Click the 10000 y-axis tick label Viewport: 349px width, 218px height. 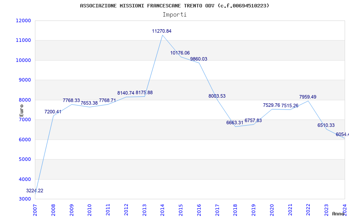[24, 60]
